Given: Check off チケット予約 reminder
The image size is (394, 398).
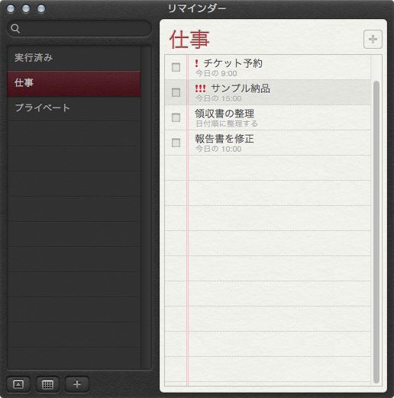Looking at the screenshot, I should 176,67.
